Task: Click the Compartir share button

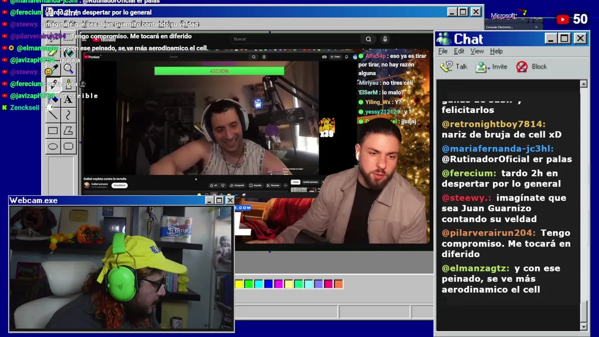Action: coord(237,185)
